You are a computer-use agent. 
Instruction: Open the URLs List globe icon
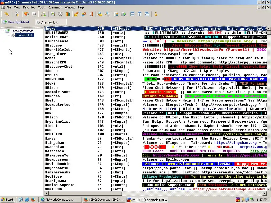124,14
